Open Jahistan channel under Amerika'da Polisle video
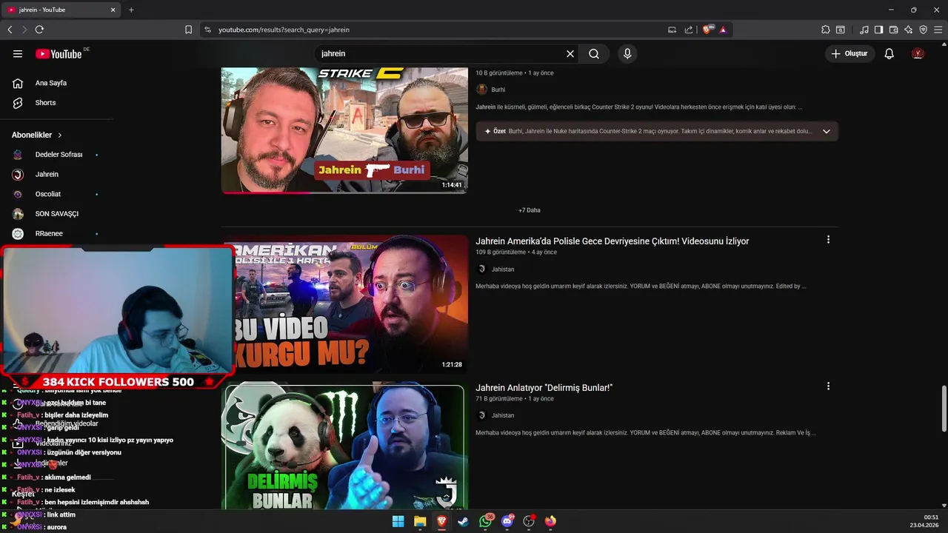This screenshot has width=948, height=533. (x=502, y=269)
